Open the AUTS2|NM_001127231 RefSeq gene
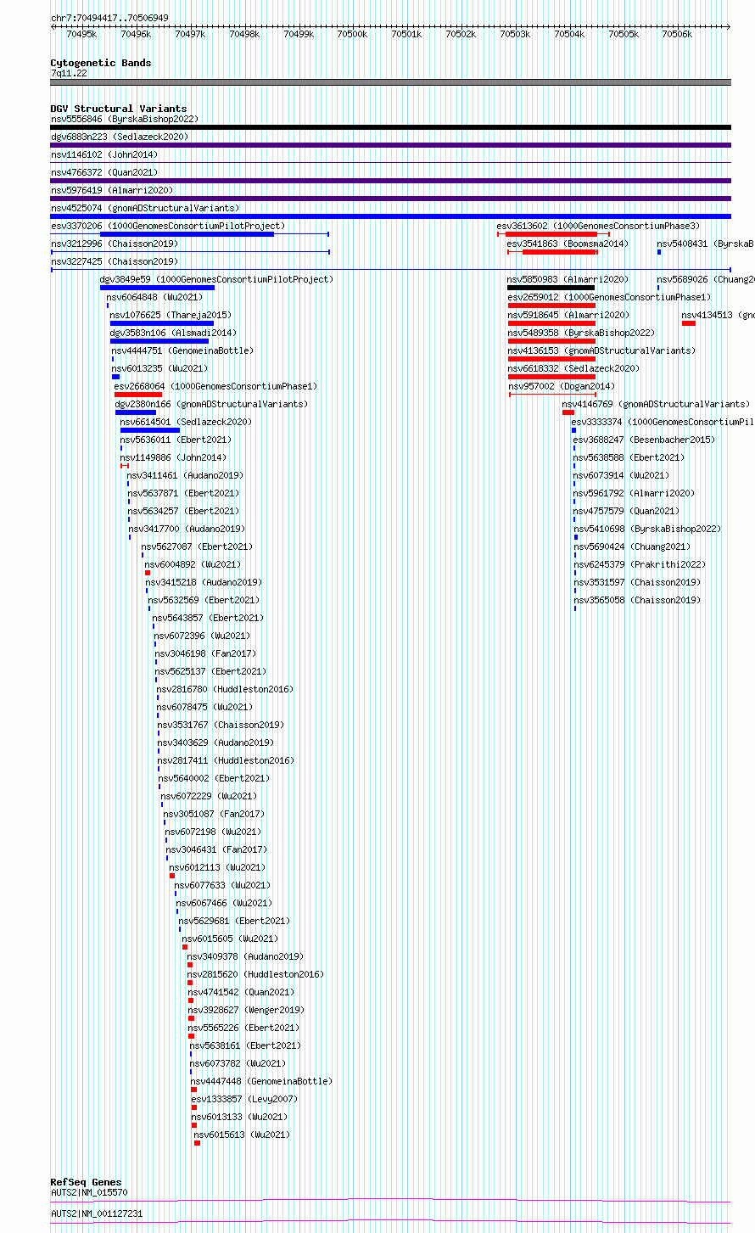 click(97, 1213)
